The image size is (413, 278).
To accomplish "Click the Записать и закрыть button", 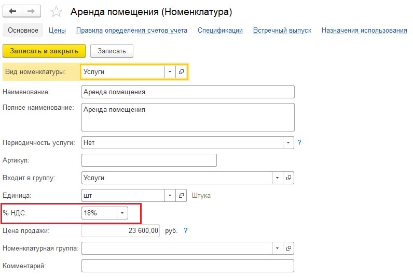I will point(44,51).
